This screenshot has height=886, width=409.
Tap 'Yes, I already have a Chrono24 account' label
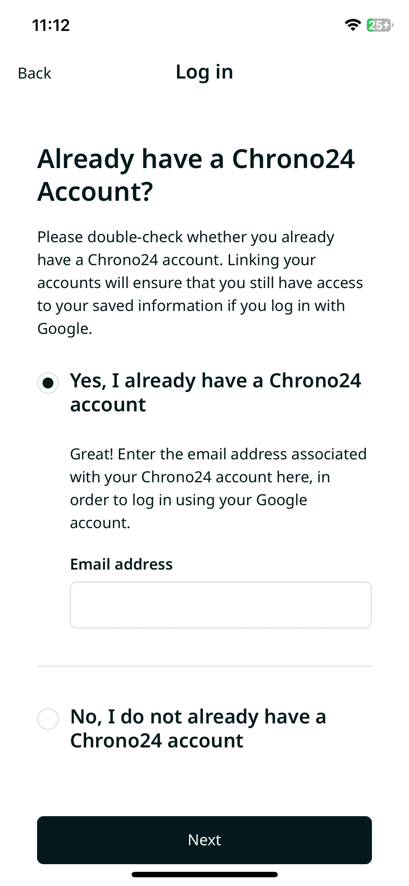click(x=216, y=392)
